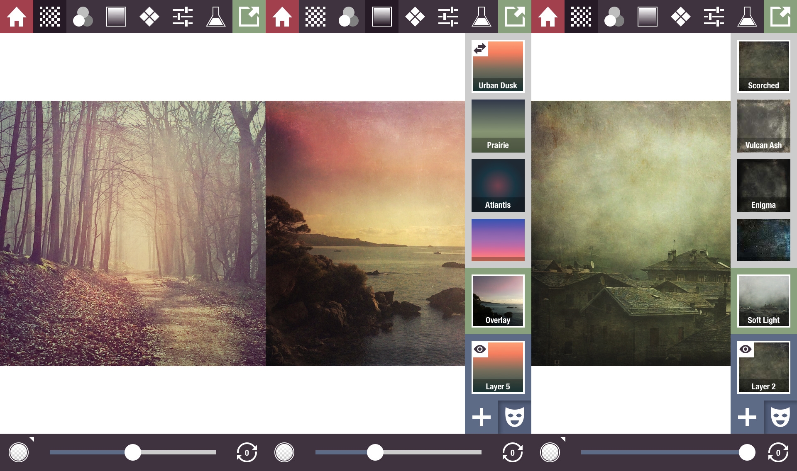This screenshot has width=797, height=471.
Task: Tap the green grunge rooftops photo preview
Action: (x=631, y=233)
